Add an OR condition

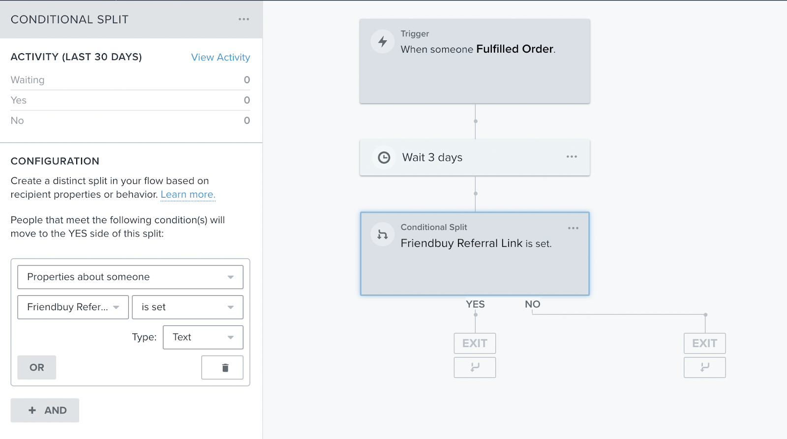point(37,368)
